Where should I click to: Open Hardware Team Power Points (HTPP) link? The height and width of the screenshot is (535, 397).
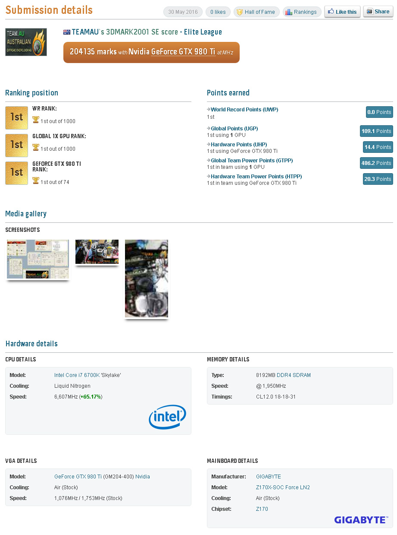[x=256, y=177]
